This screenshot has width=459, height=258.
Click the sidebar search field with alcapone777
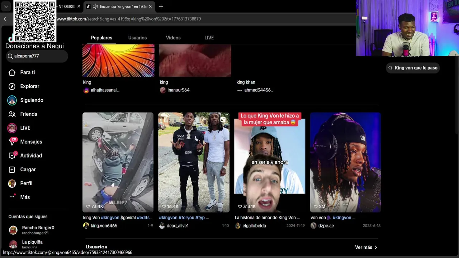pyautogui.click(x=37, y=56)
